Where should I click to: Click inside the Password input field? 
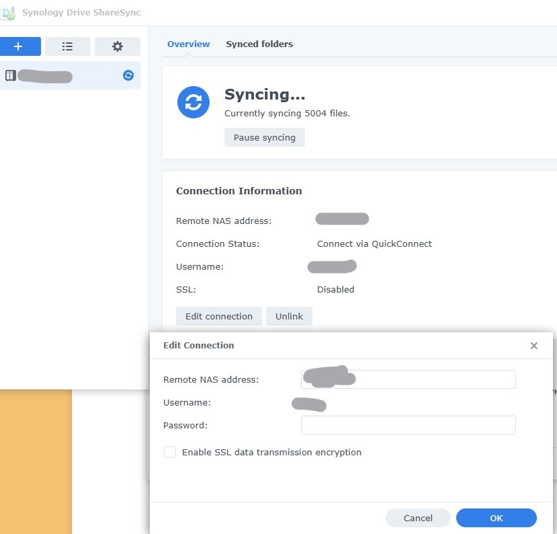(x=408, y=425)
